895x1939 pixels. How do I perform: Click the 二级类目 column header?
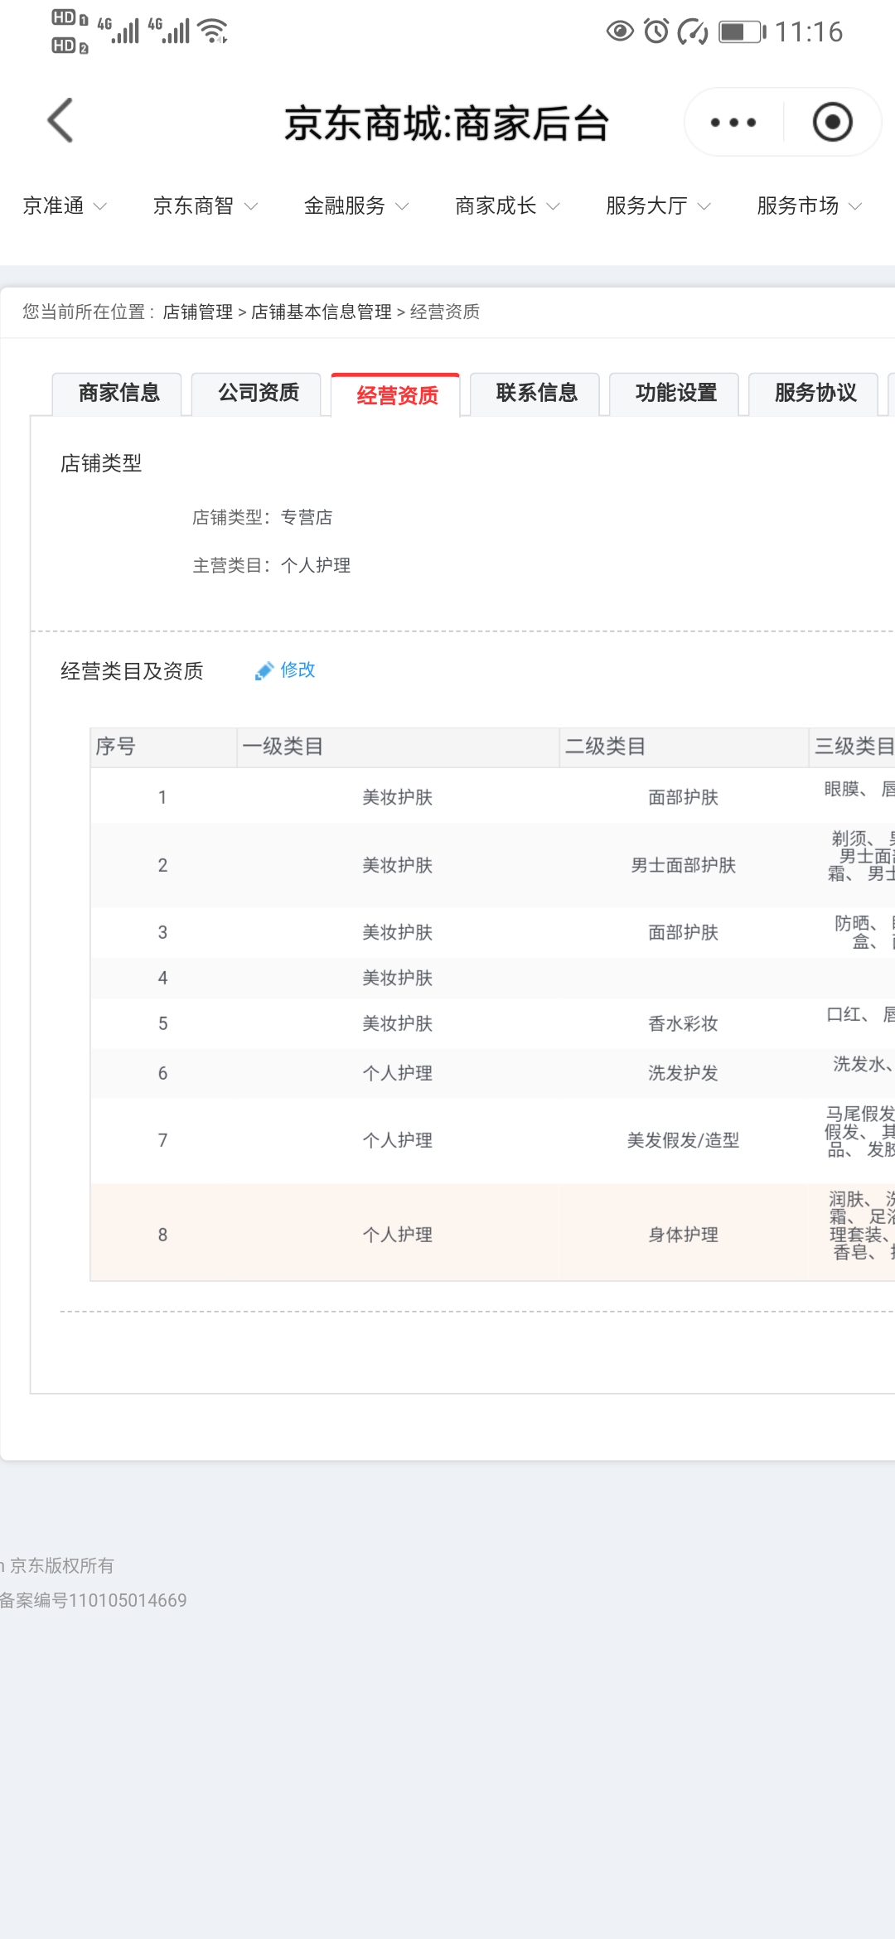[684, 747]
